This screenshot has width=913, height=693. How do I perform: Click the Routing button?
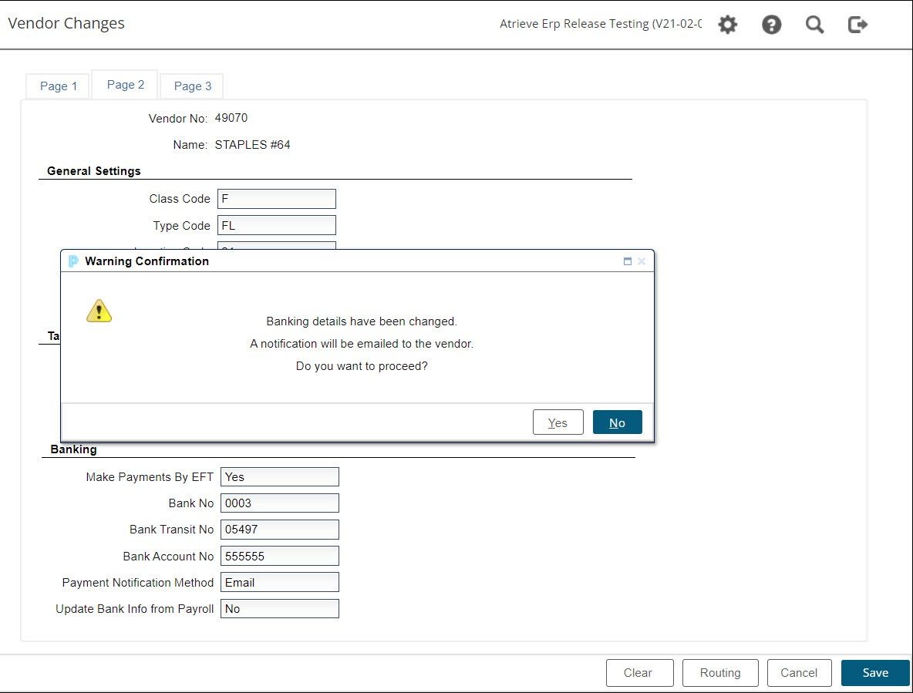click(x=719, y=673)
